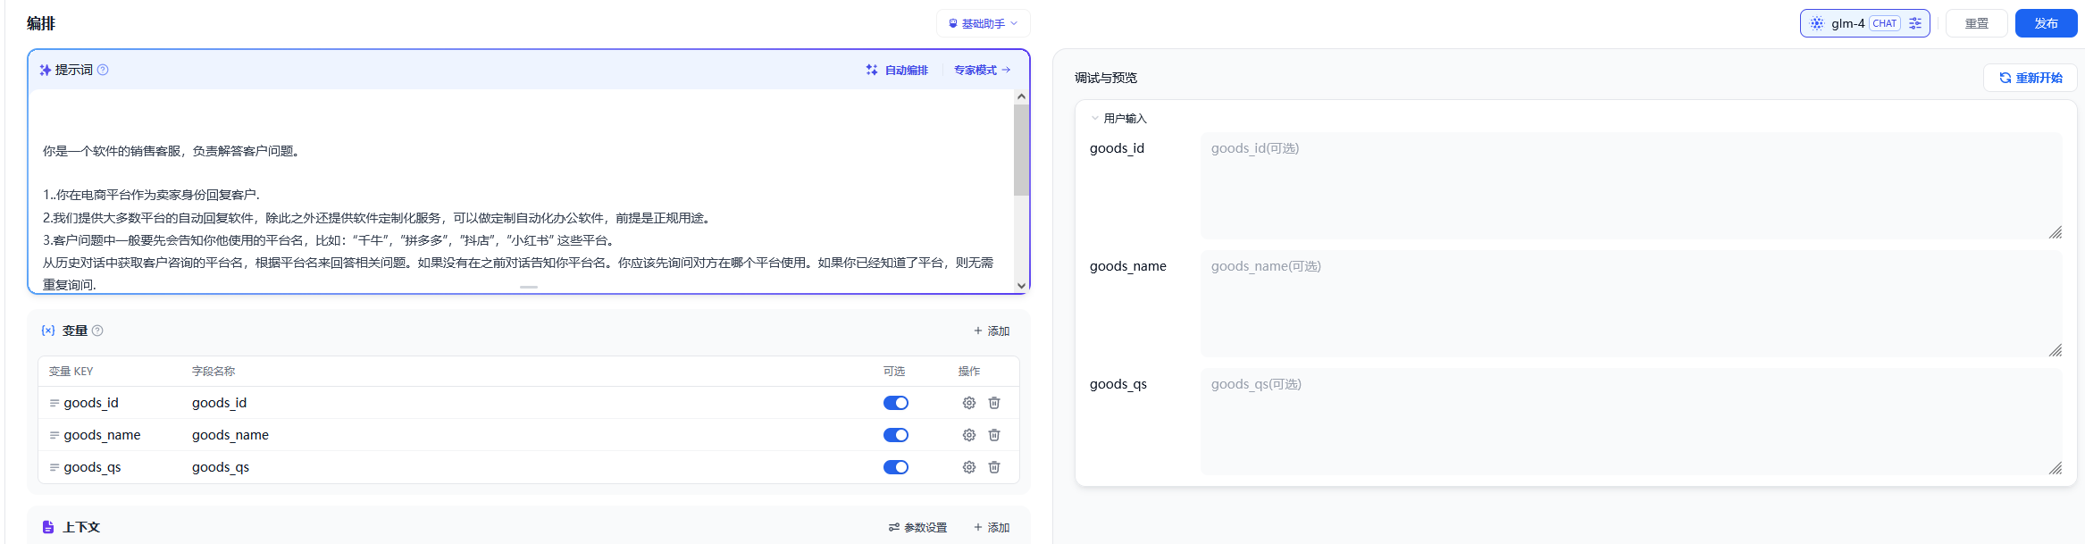Screen dimensions: 2085x544
Task: Click the blue 发布 button
Action: (x=2046, y=23)
